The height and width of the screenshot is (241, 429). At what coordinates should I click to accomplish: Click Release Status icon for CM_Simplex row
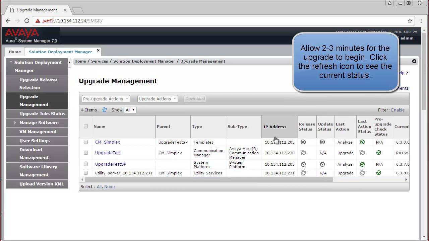click(x=303, y=142)
